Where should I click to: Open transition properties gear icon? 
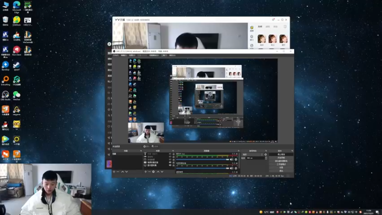265,154
